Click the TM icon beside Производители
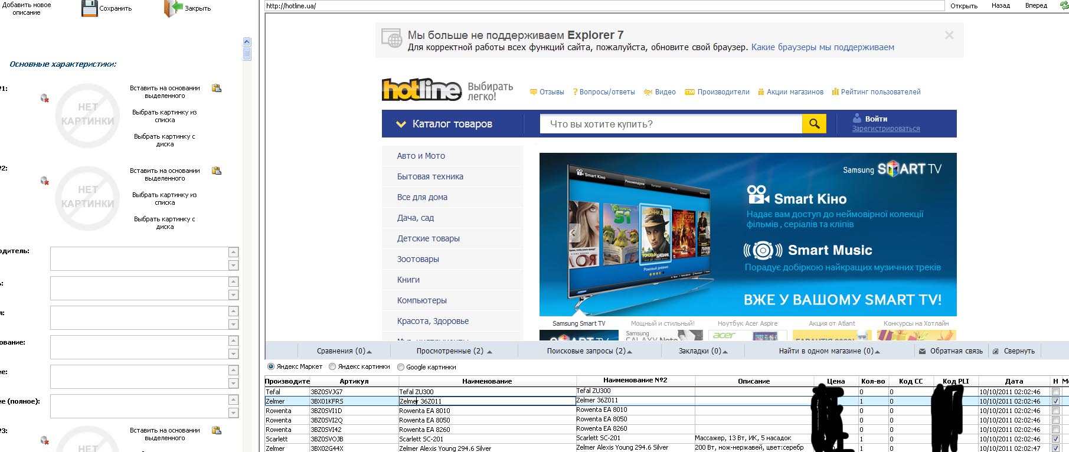Screen dimensions: 1069x452 pos(689,92)
